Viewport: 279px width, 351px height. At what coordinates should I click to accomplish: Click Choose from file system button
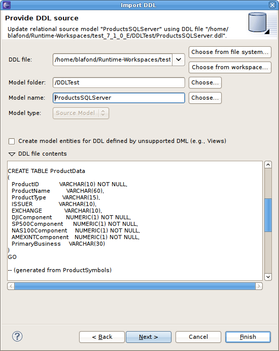point(230,52)
